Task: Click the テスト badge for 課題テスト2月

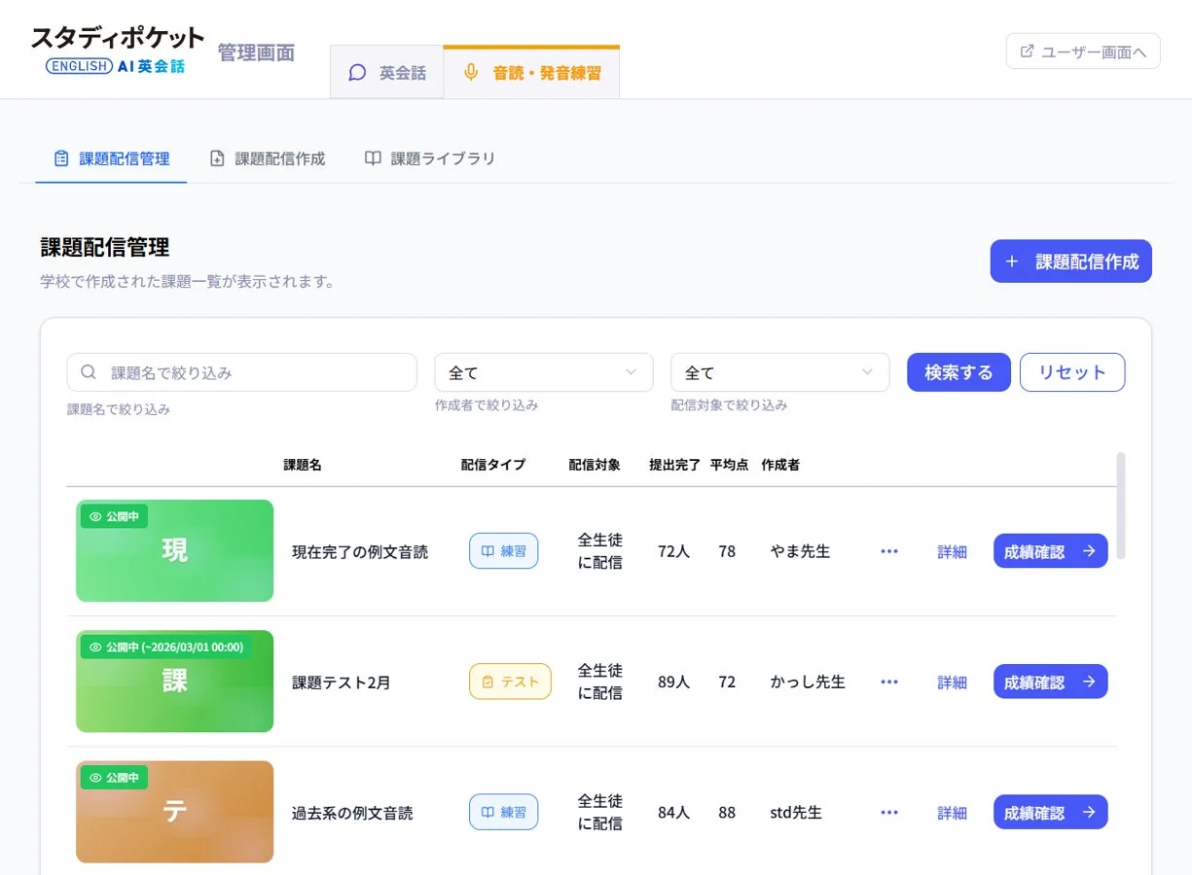Action: 509,682
